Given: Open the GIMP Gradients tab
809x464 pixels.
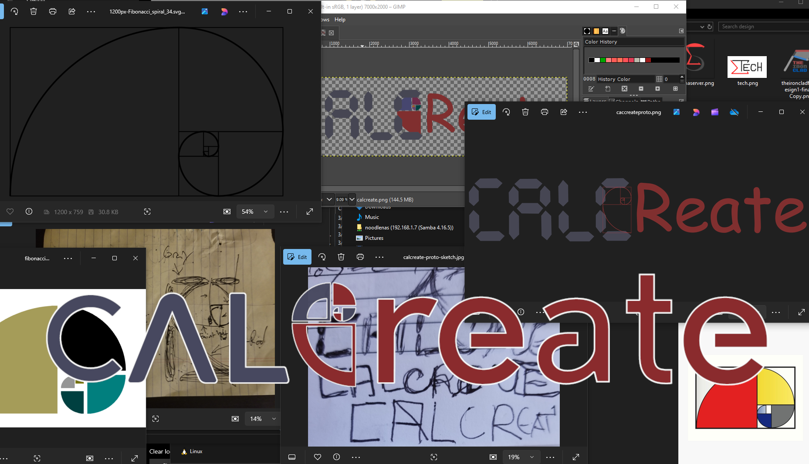Looking at the screenshot, I should click(596, 31).
